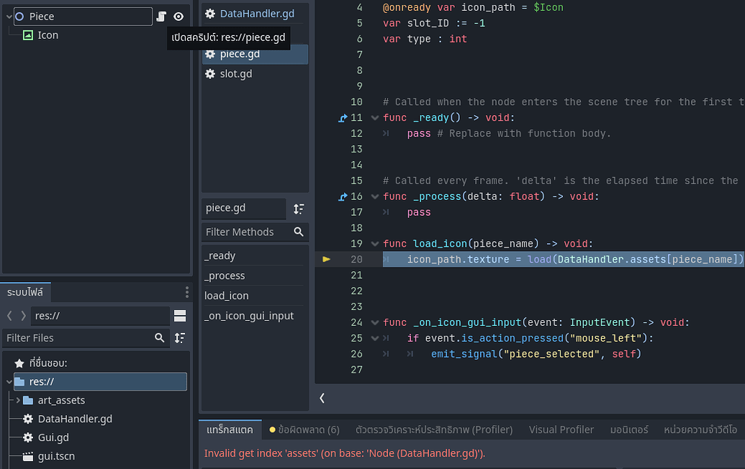Toggle method sorting in the script panel

click(x=299, y=209)
